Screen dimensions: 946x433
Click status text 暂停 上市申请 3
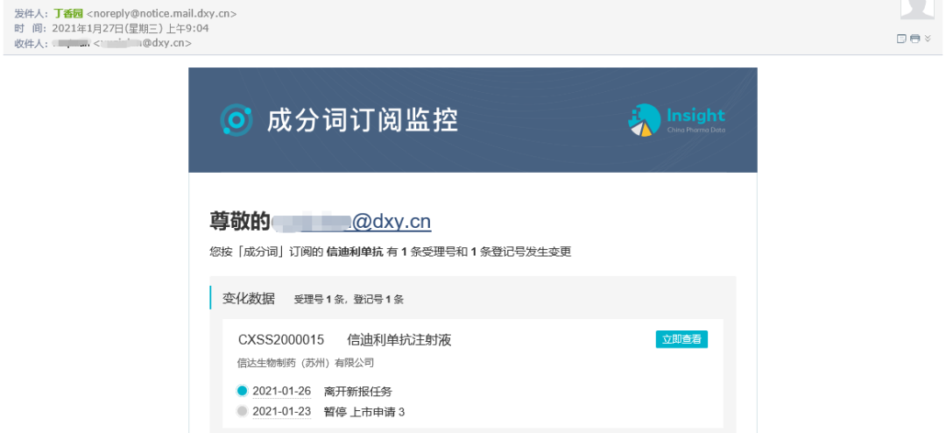[x=364, y=412]
